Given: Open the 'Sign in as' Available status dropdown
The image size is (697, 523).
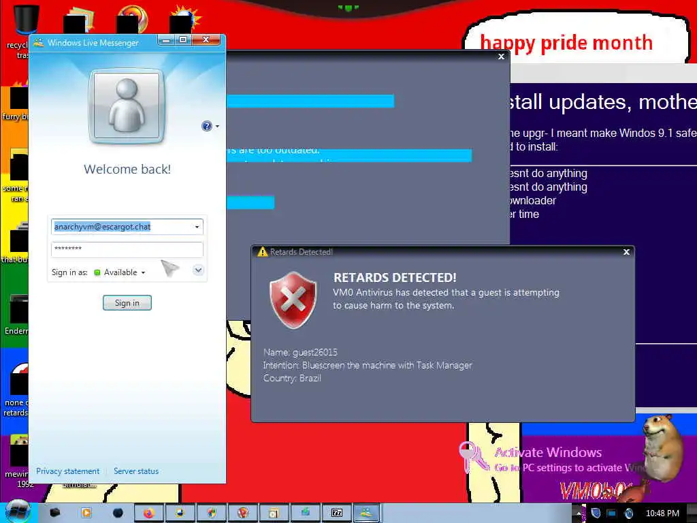Looking at the screenshot, I should click(120, 272).
